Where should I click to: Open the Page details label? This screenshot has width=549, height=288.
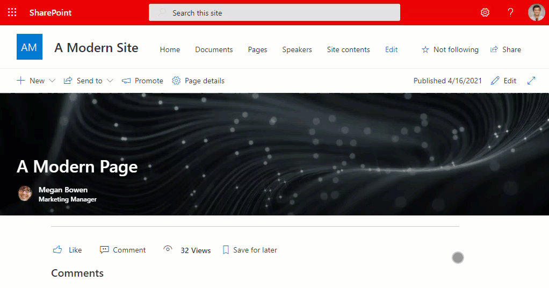pyautogui.click(x=205, y=81)
